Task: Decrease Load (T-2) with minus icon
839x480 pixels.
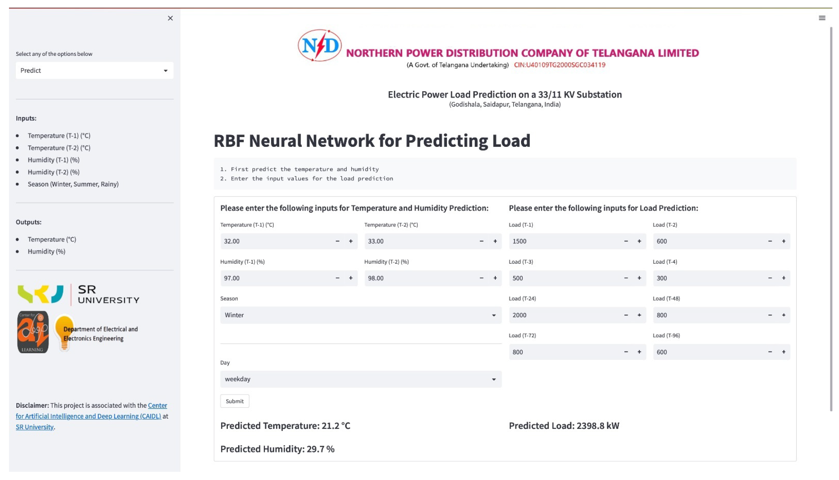Action: click(x=770, y=241)
